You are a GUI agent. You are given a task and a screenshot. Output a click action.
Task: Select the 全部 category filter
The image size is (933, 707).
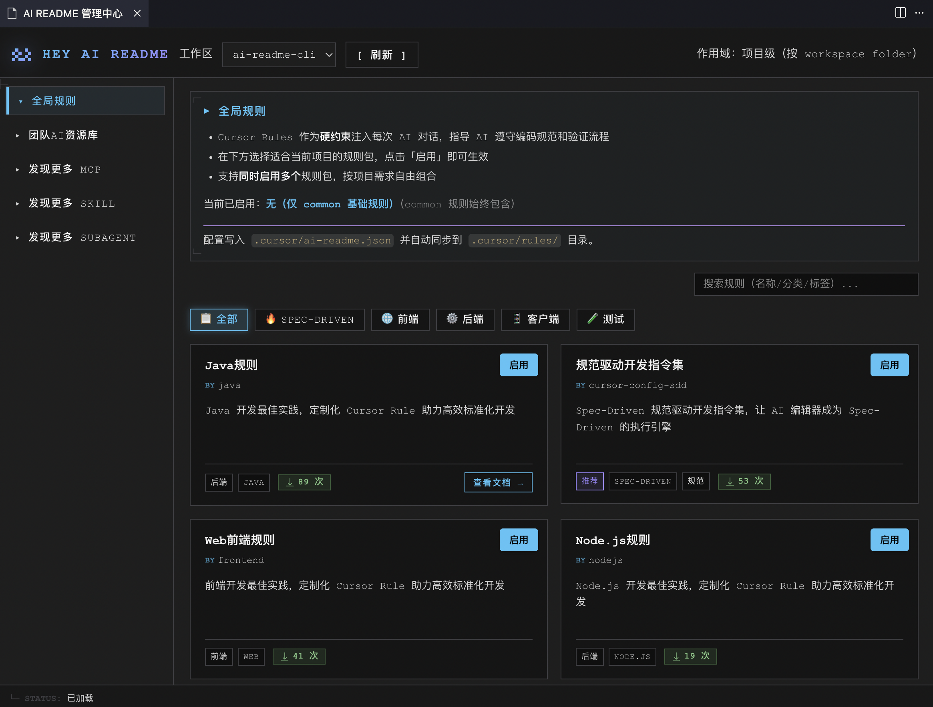[219, 319]
